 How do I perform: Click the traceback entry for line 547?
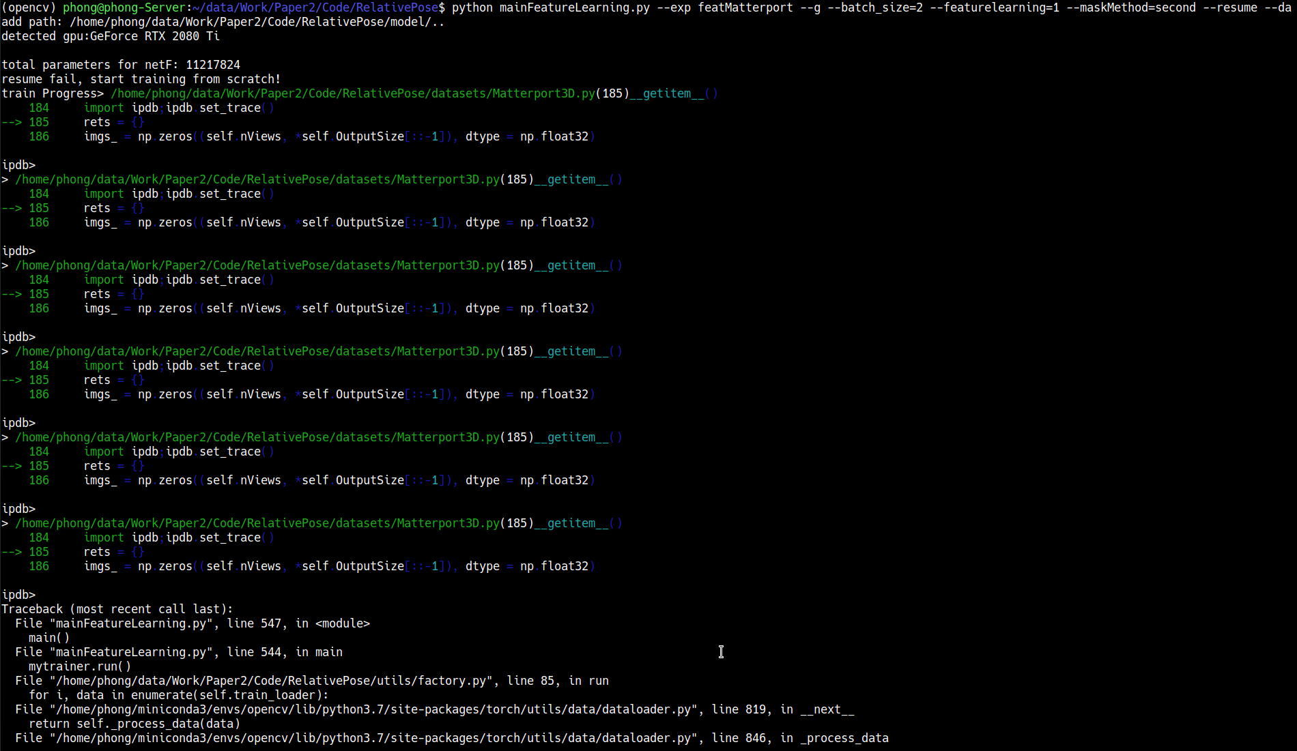click(x=193, y=623)
